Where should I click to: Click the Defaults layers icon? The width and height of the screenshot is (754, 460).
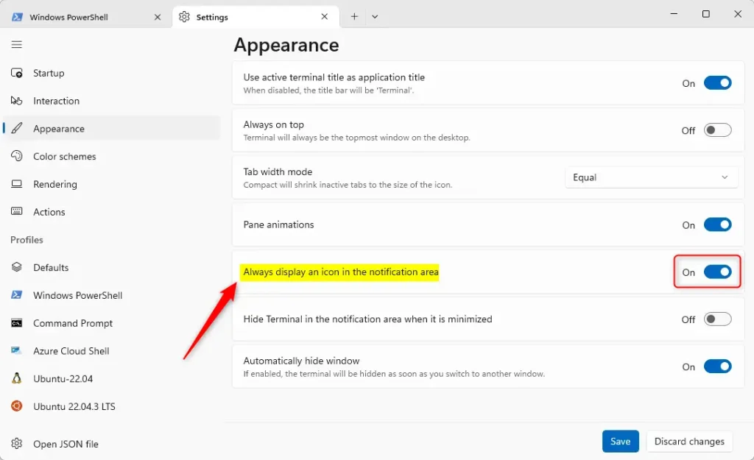click(x=17, y=267)
